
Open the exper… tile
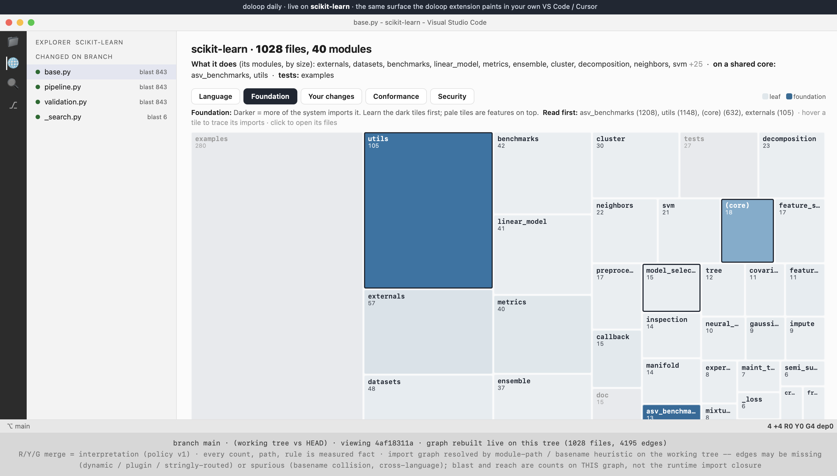pos(719,382)
